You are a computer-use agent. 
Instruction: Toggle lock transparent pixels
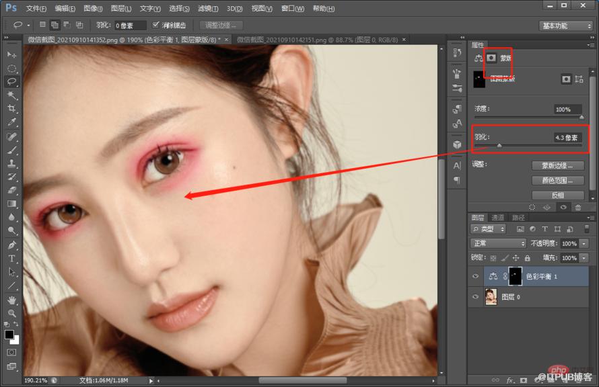coord(493,258)
